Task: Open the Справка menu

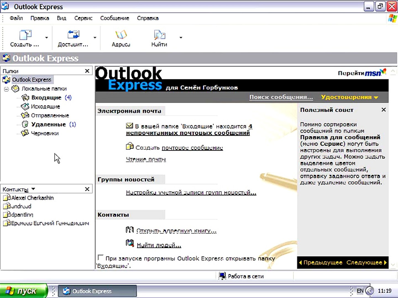Action: (x=148, y=18)
